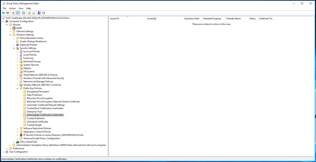Screen dimensions: 316x162
Task: Select Automatic Certificate Request Settings
Action: 46,105
